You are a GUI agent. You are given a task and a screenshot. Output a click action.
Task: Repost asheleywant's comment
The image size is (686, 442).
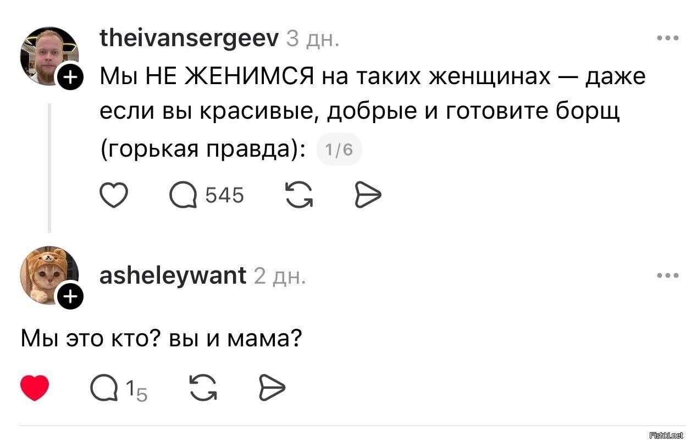coord(203,386)
